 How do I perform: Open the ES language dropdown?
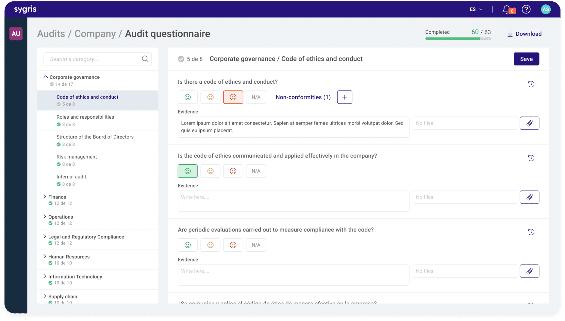pos(476,9)
